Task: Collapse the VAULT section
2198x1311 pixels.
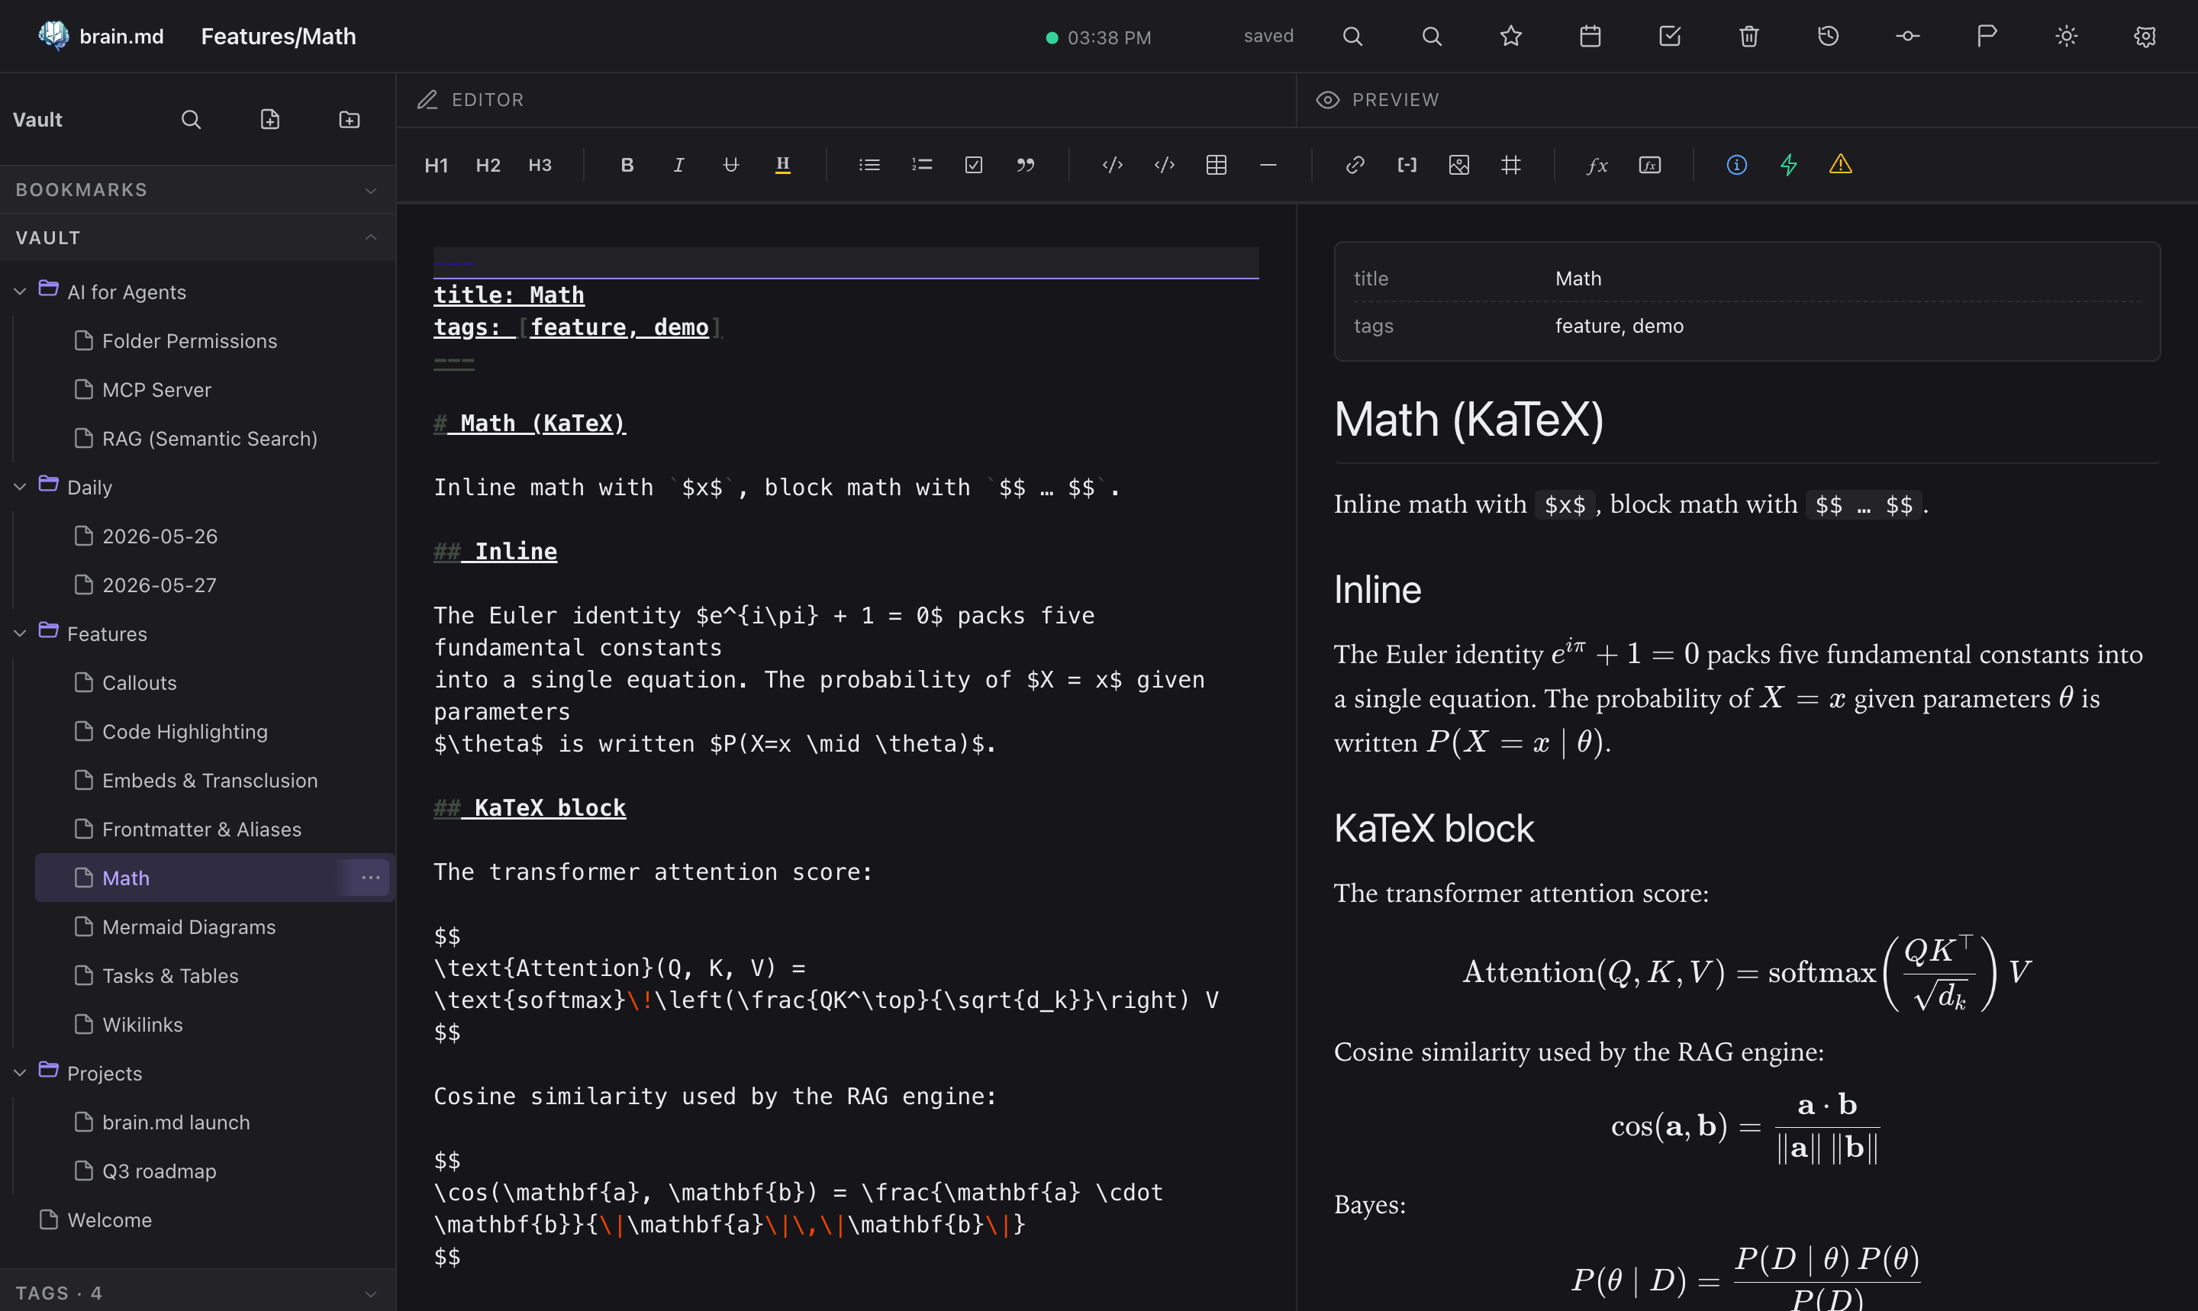Action: [x=198, y=237]
